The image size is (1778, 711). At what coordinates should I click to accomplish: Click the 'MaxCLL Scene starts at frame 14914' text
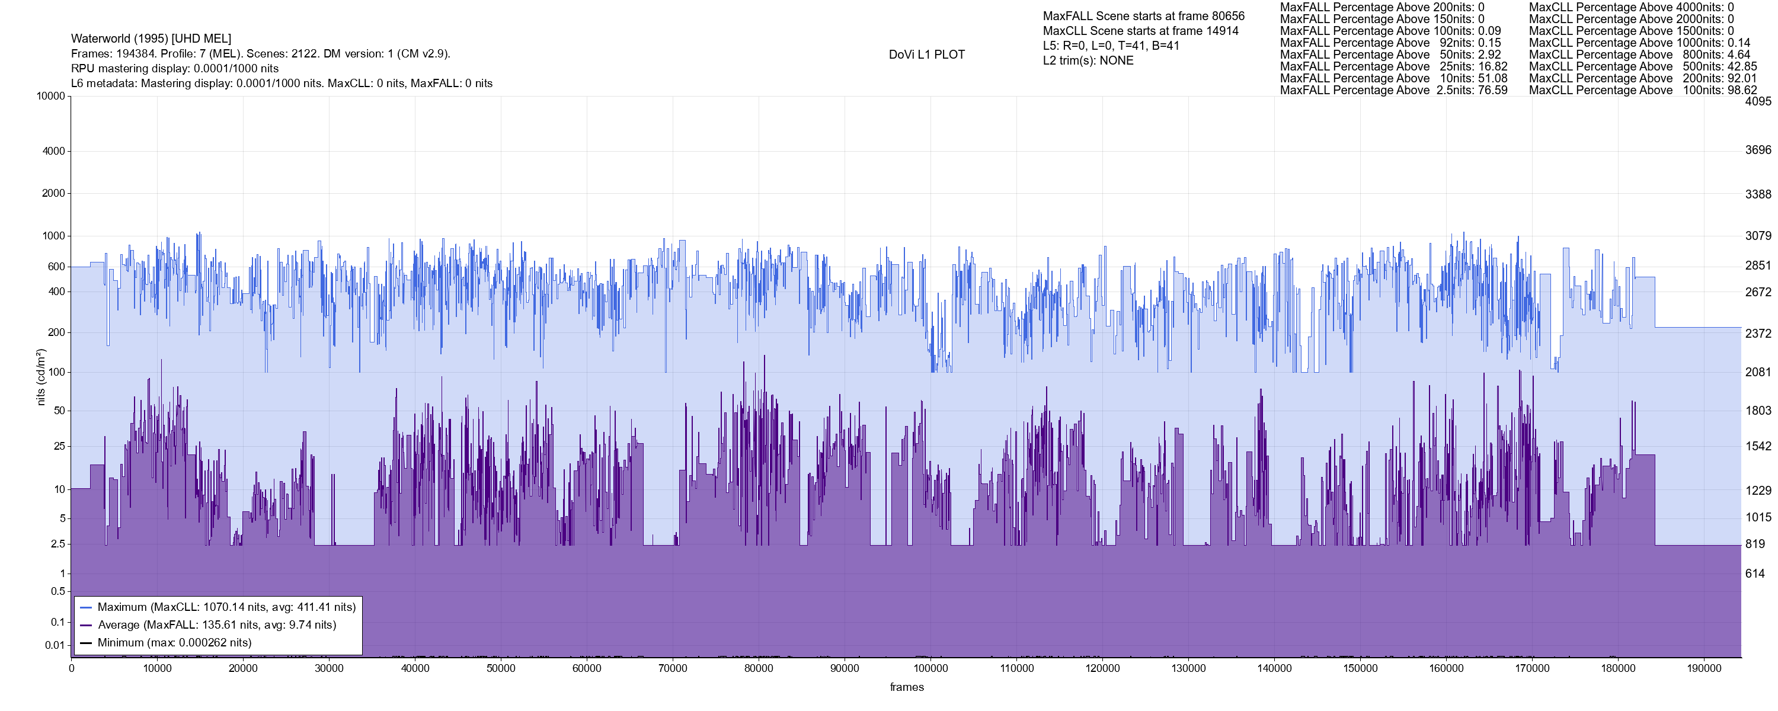(x=1140, y=31)
